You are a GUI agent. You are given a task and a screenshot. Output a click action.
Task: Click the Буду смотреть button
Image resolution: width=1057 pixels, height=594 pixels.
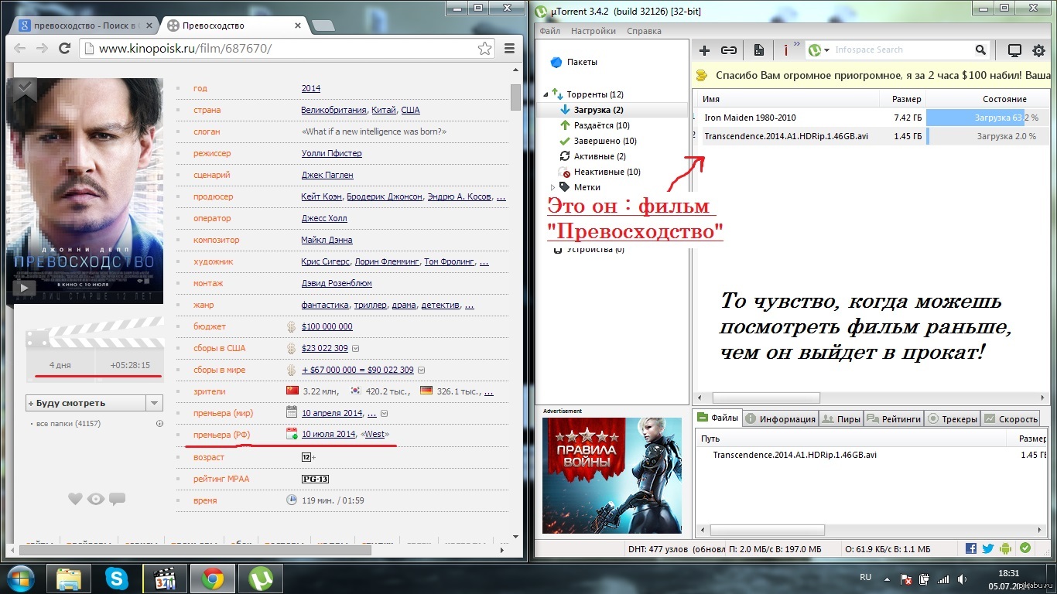pyautogui.click(x=85, y=403)
